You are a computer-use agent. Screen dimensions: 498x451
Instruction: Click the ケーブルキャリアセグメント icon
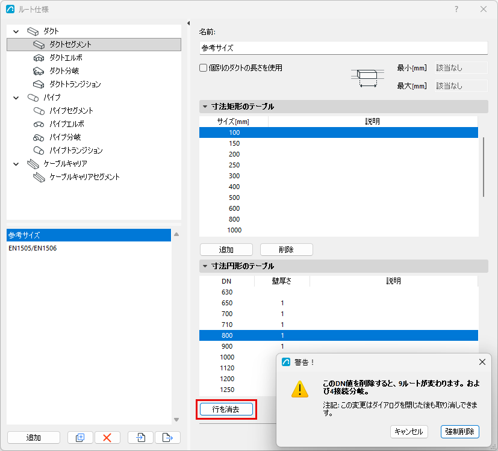(39, 177)
